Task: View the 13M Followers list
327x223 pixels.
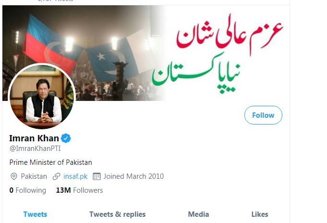Action: point(79,190)
